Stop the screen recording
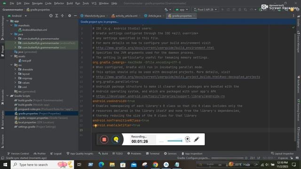 (x=104, y=139)
